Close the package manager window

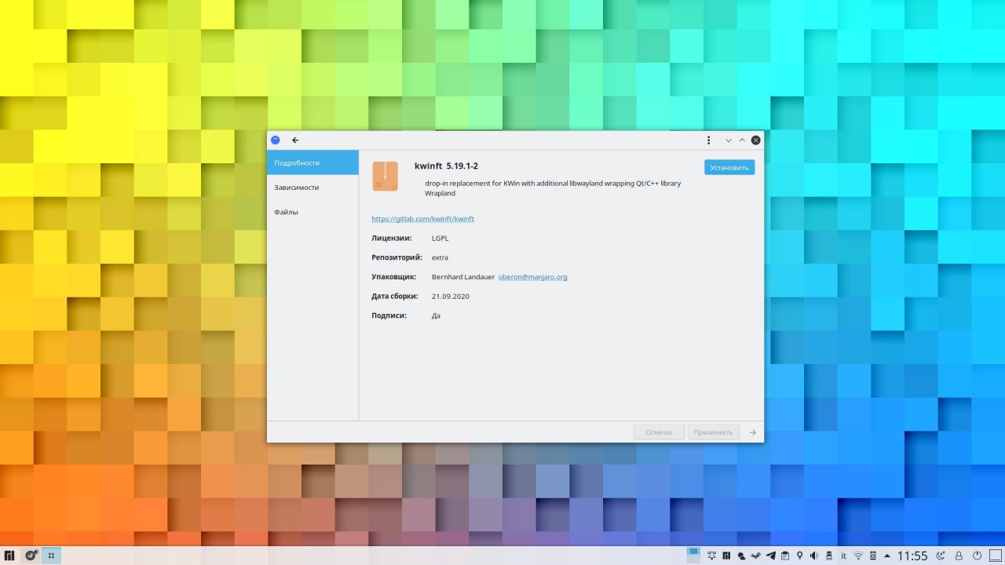(x=755, y=140)
